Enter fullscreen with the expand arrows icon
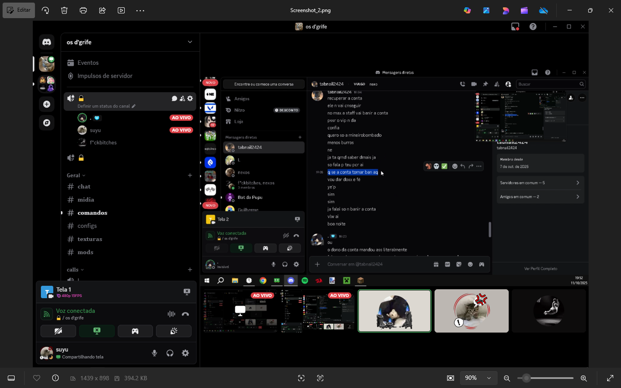Image resolution: width=621 pixels, height=388 pixels. coord(610,378)
